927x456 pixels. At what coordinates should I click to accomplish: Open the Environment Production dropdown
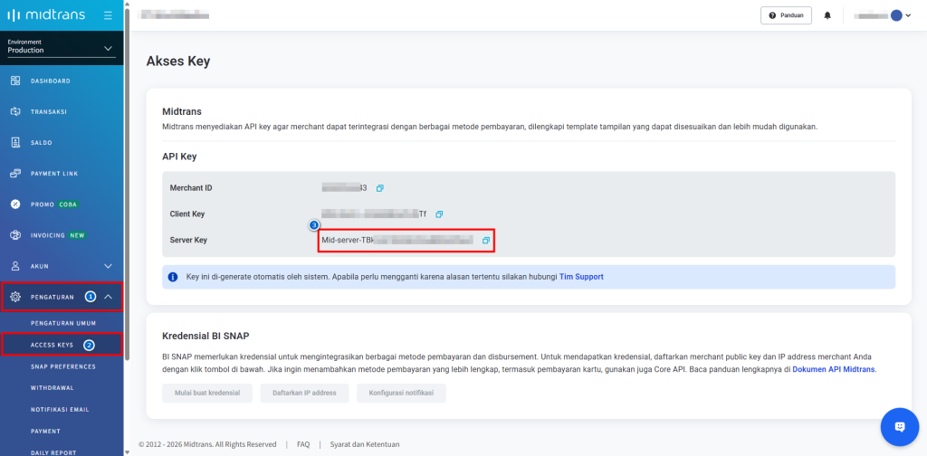click(x=62, y=47)
